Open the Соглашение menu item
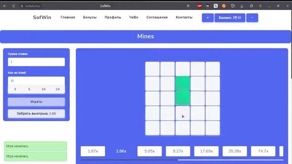 click(x=157, y=17)
